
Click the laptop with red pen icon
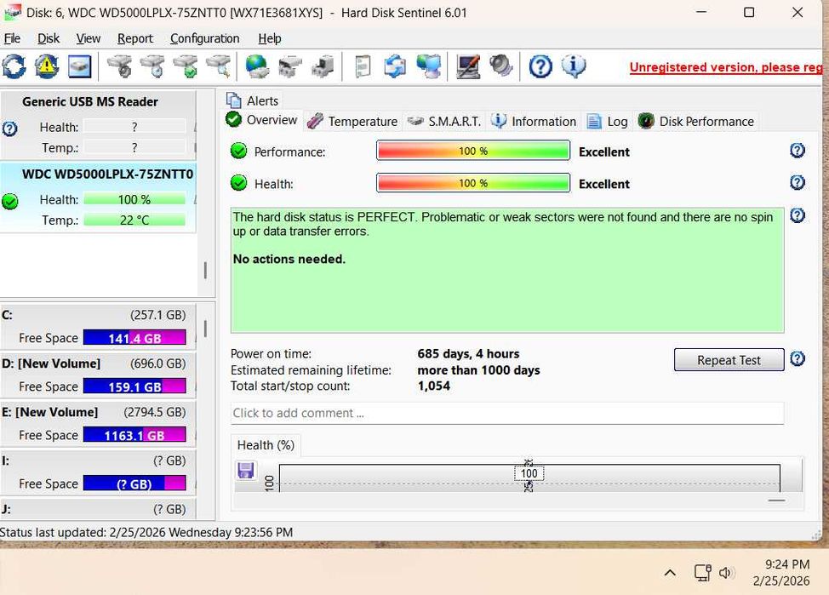468,66
